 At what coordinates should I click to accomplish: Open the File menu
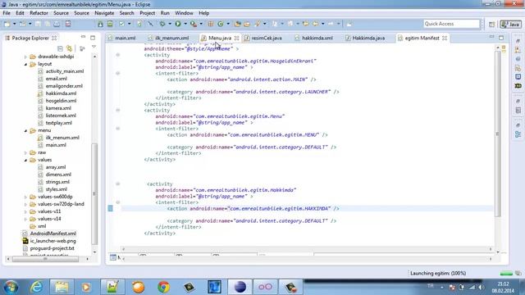point(7,13)
